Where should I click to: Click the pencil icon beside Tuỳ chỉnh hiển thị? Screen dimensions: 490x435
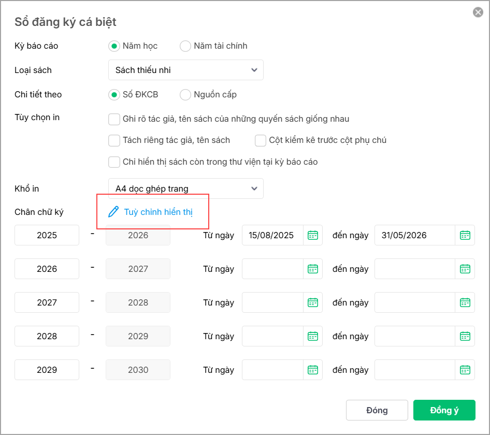pos(113,212)
